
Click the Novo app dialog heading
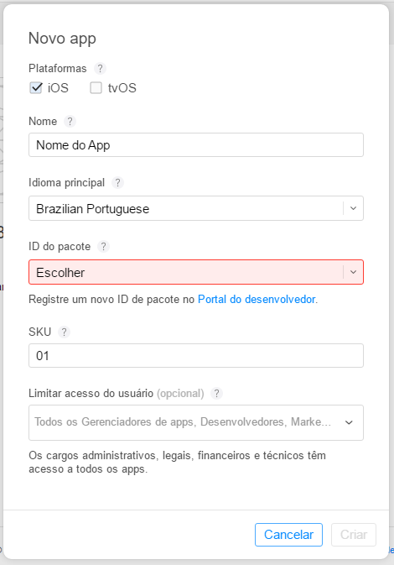62,39
